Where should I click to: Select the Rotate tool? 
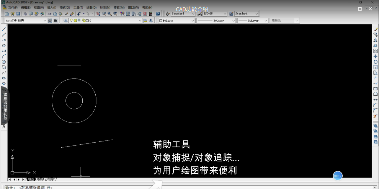click(375, 61)
